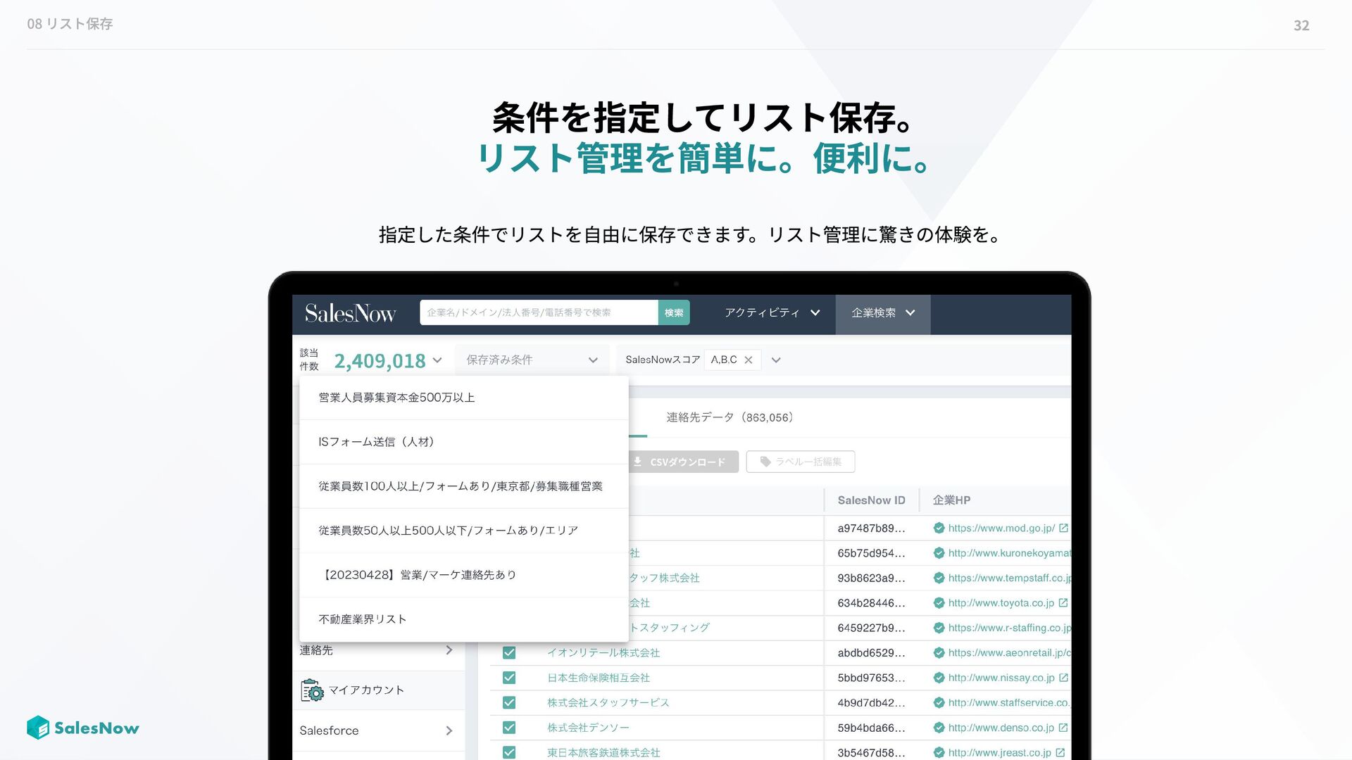The height and width of the screenshot is (760, 1352).
Task: Open the tempstaff.co.jp website link
Action: (1009, 578)
